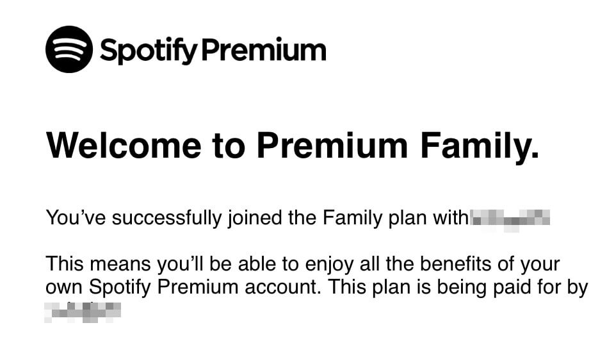Click the word benefits in the paragraph

(456, 264)
